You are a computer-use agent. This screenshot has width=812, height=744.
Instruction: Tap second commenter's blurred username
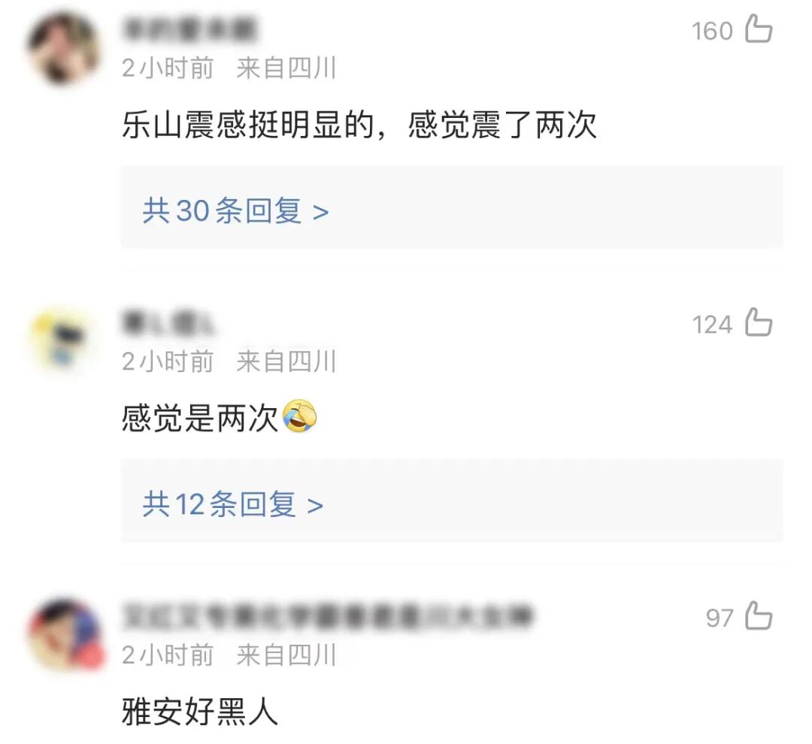tap(168, 322)
